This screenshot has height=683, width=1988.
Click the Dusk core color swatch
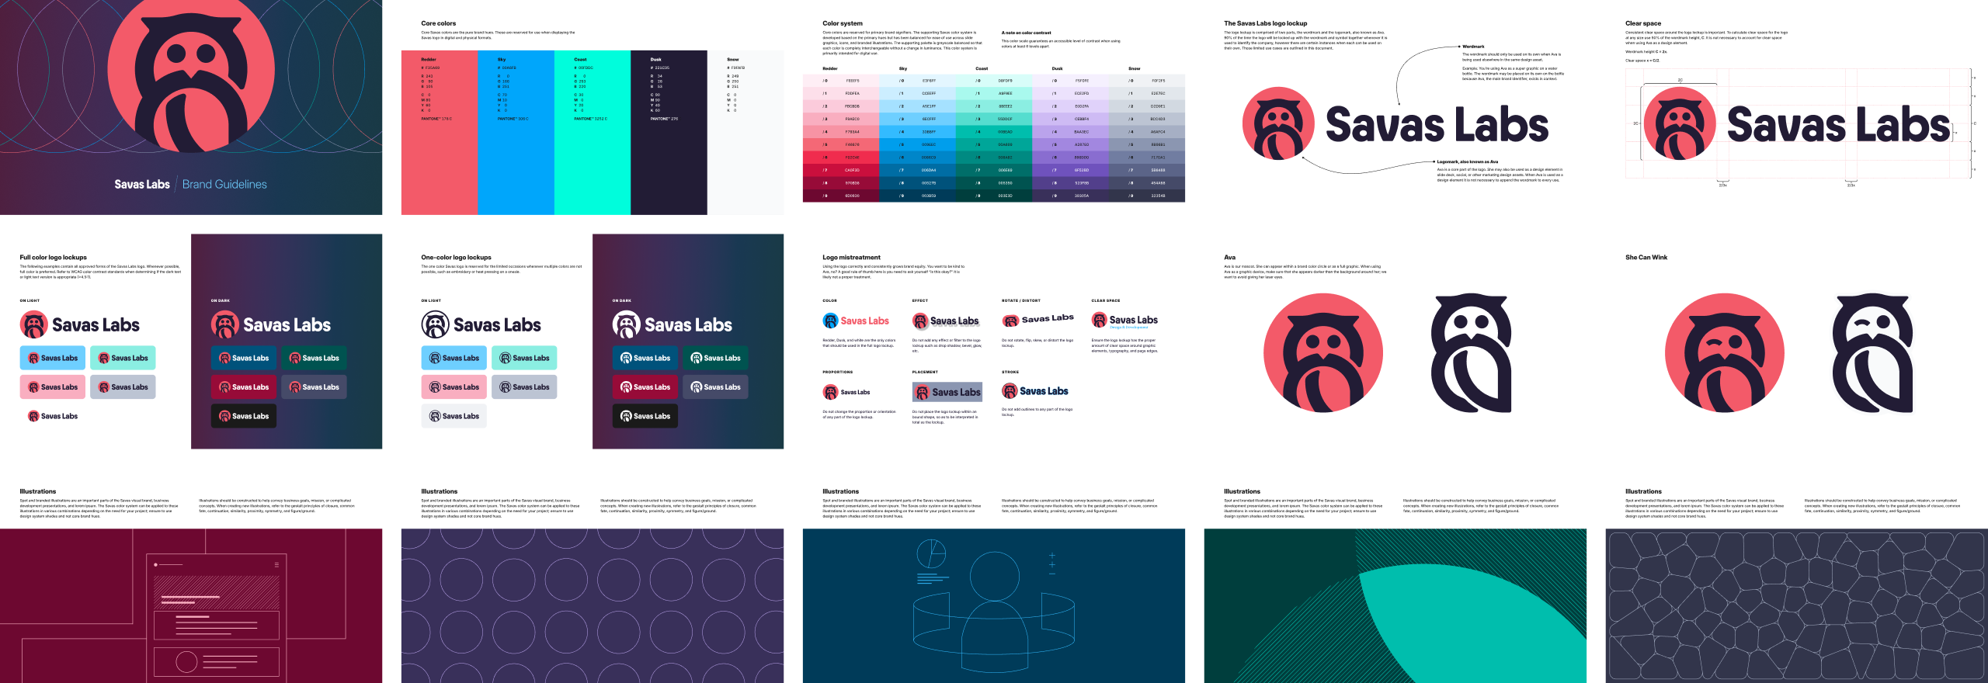[669, 132]
